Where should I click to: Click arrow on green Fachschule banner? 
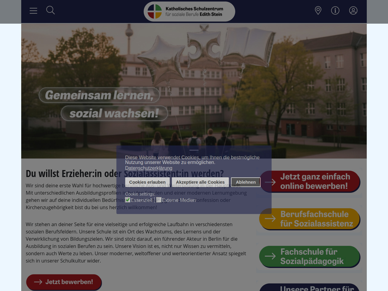click(x=270, y=256)
